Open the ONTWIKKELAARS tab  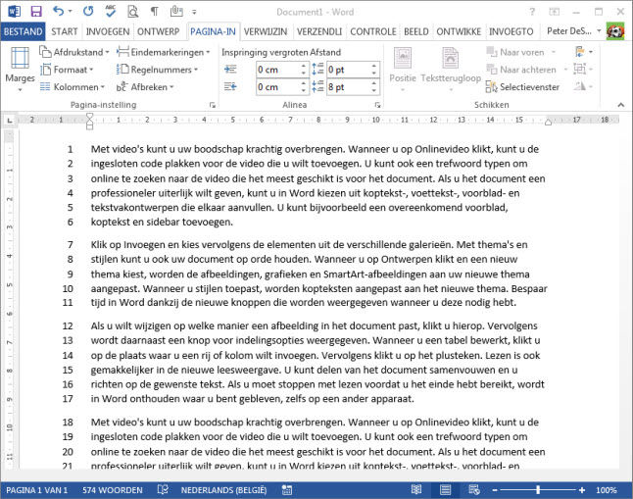[459, 31]
